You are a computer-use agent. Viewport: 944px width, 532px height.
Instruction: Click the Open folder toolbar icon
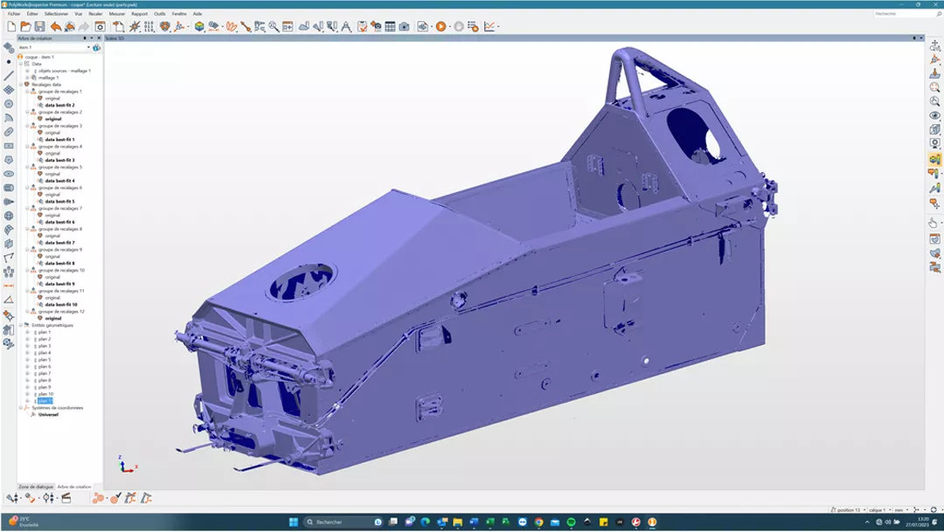(x=25, y=27)
